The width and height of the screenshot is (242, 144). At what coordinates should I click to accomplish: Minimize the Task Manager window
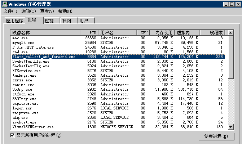pyautogui.click(x=226, y=4)
